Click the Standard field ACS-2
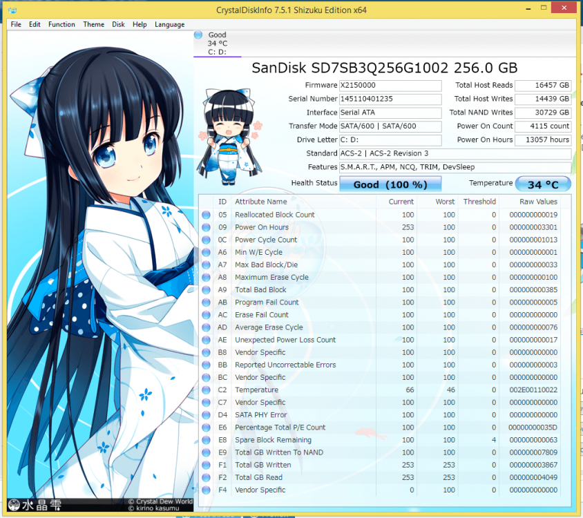Image resolution: width=583 pixels, height=518 pixels. (455, 153)
